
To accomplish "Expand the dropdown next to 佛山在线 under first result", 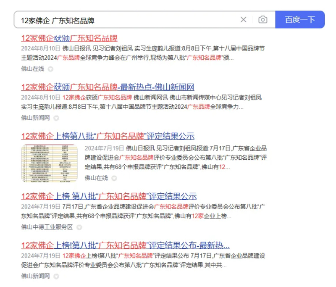I will coord(50,69).
